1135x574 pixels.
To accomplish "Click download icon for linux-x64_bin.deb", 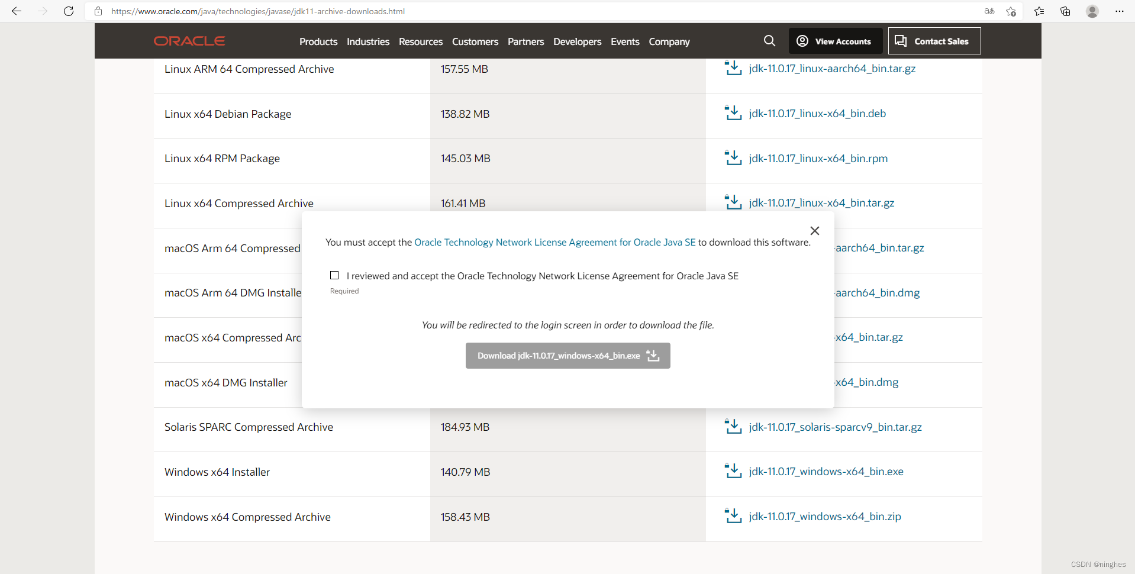I will (x=733, y=112).
